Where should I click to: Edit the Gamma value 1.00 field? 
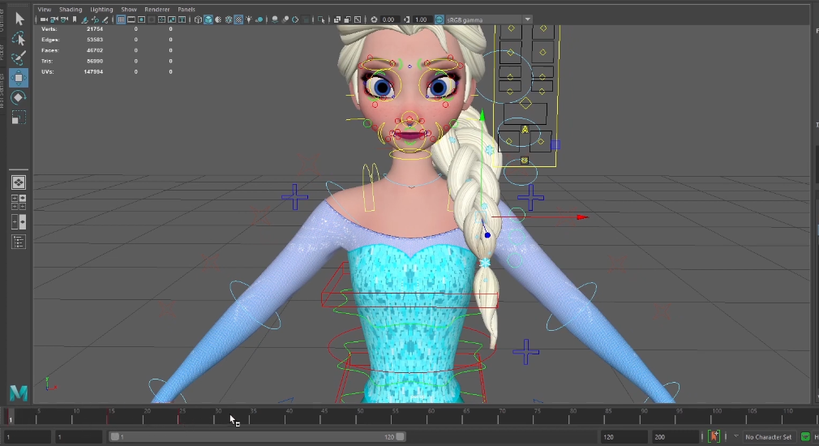click(x=422, y=19)
